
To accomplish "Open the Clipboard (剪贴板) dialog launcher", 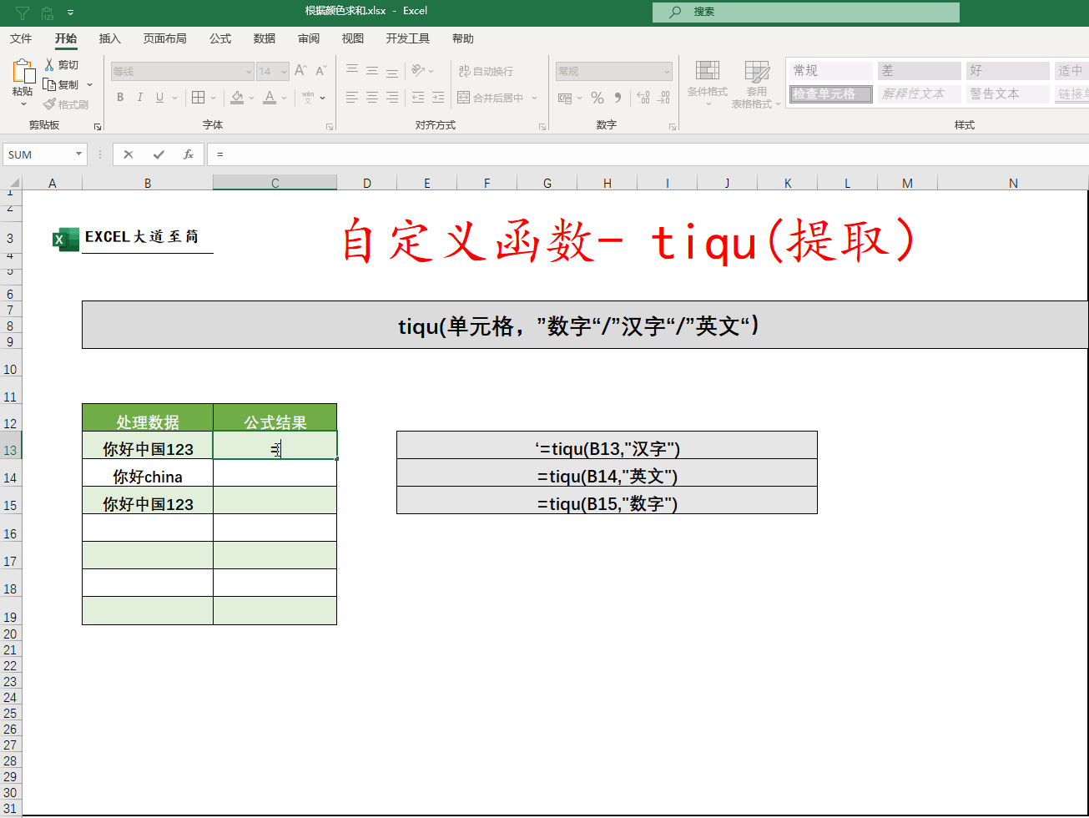I will click(98, 127).
